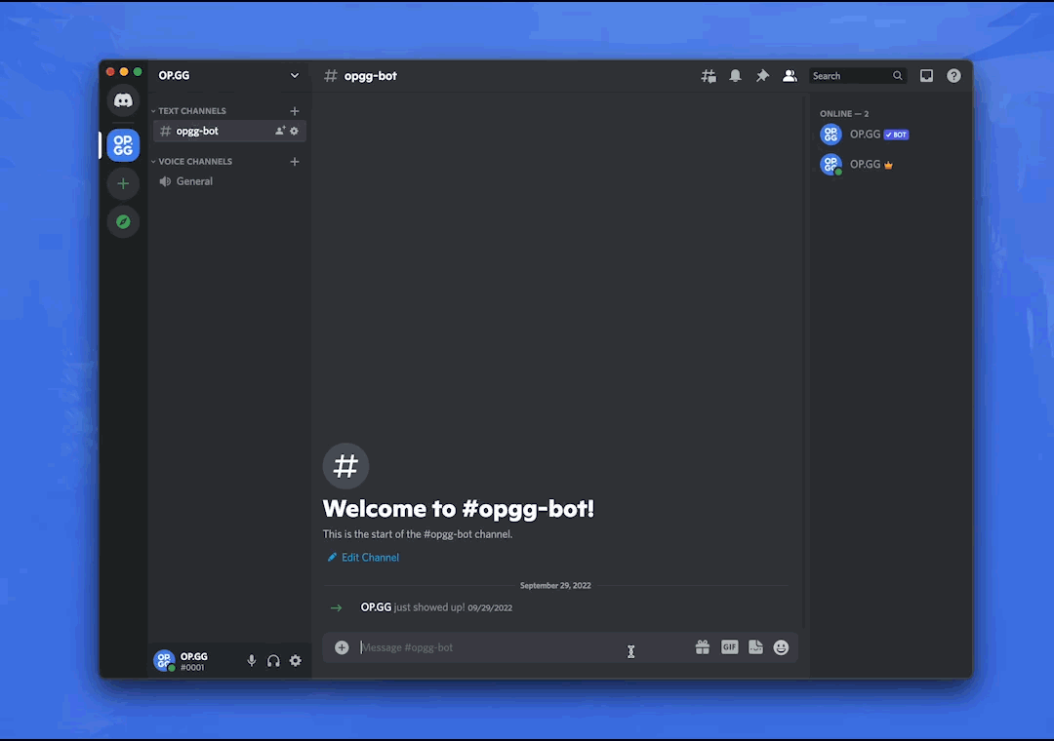
Task: Click the Search input field
Action: click(858, 76)
